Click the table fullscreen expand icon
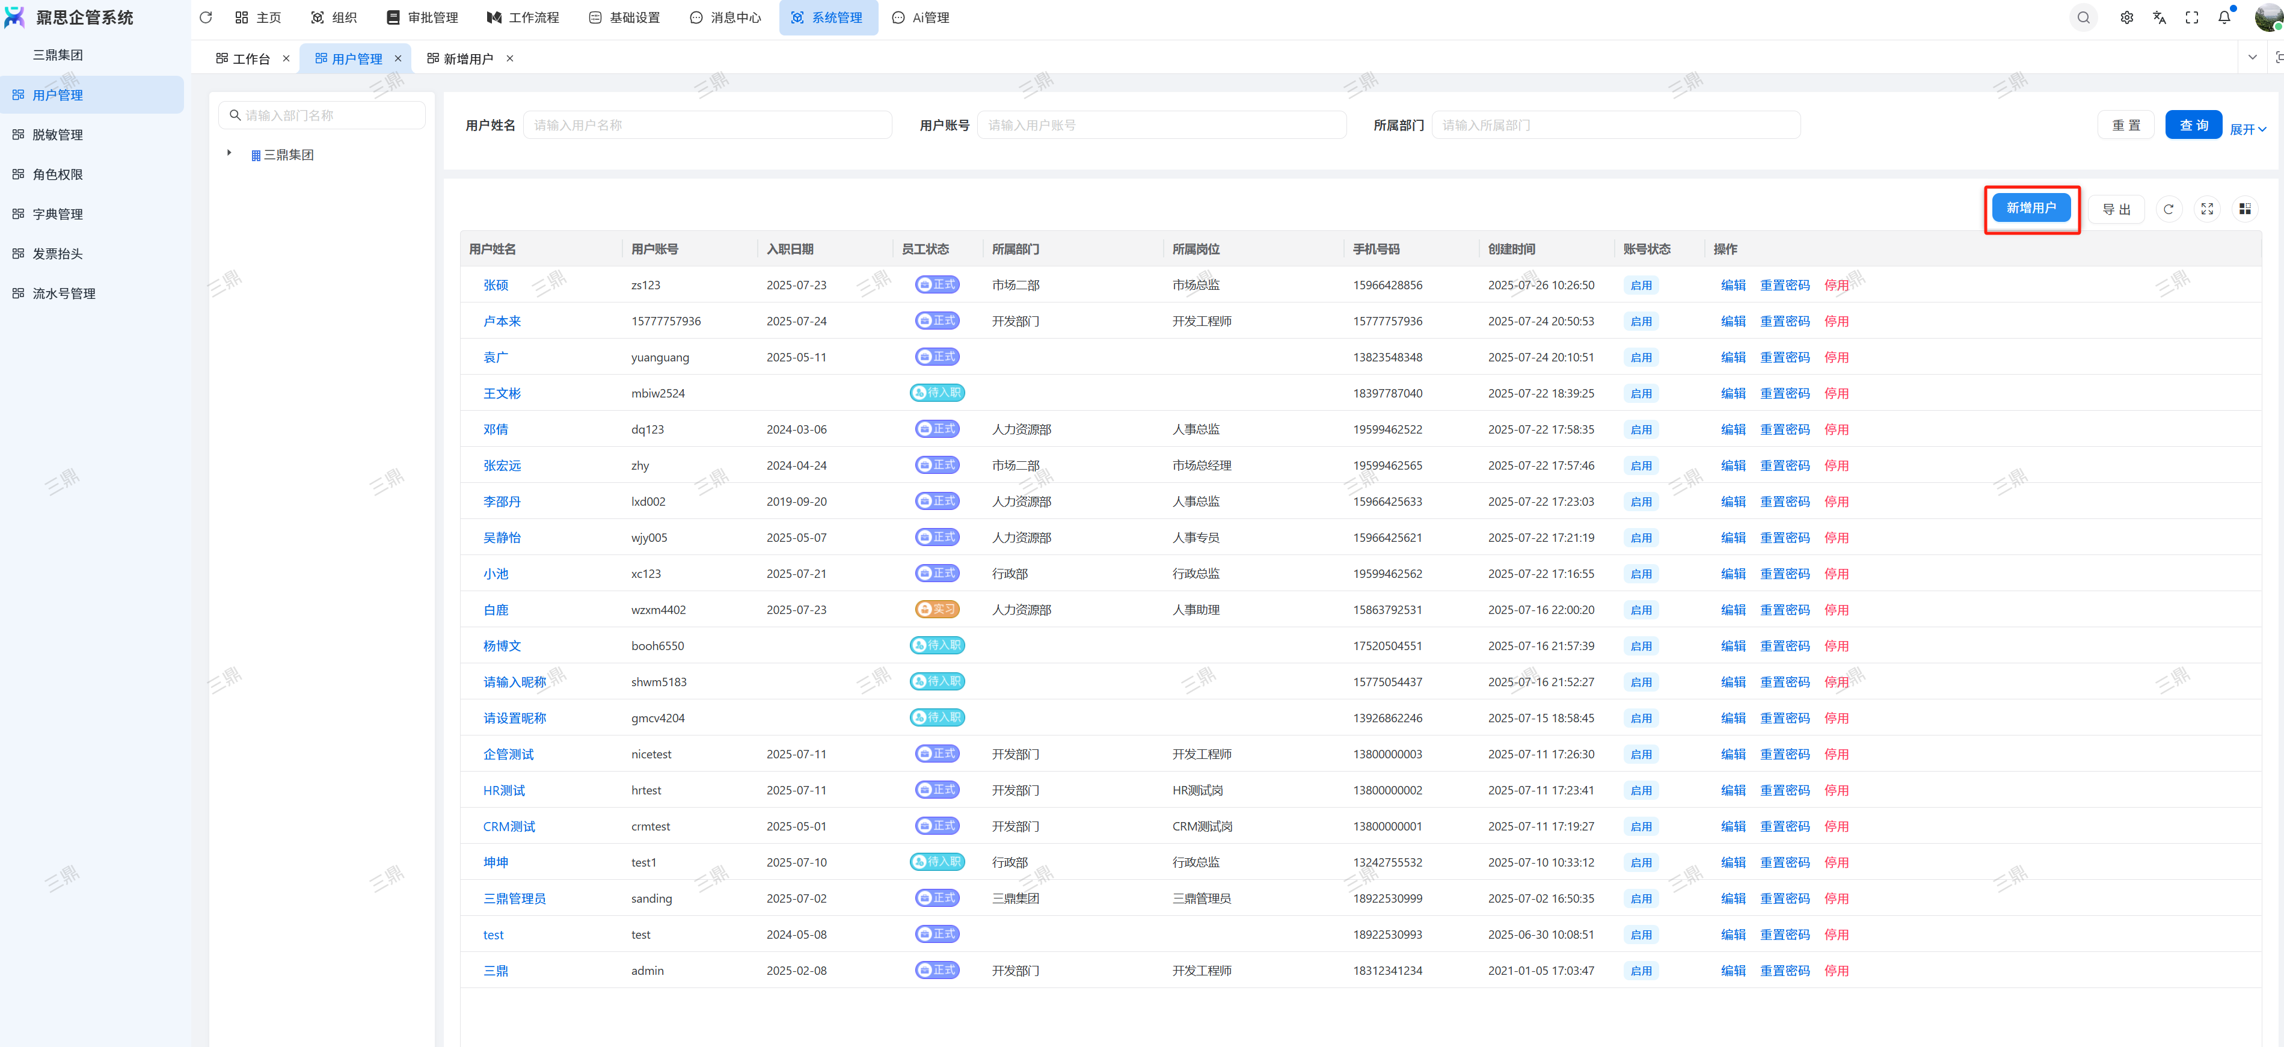Screen dimensions: 2284x1047 pos(2207,209)
